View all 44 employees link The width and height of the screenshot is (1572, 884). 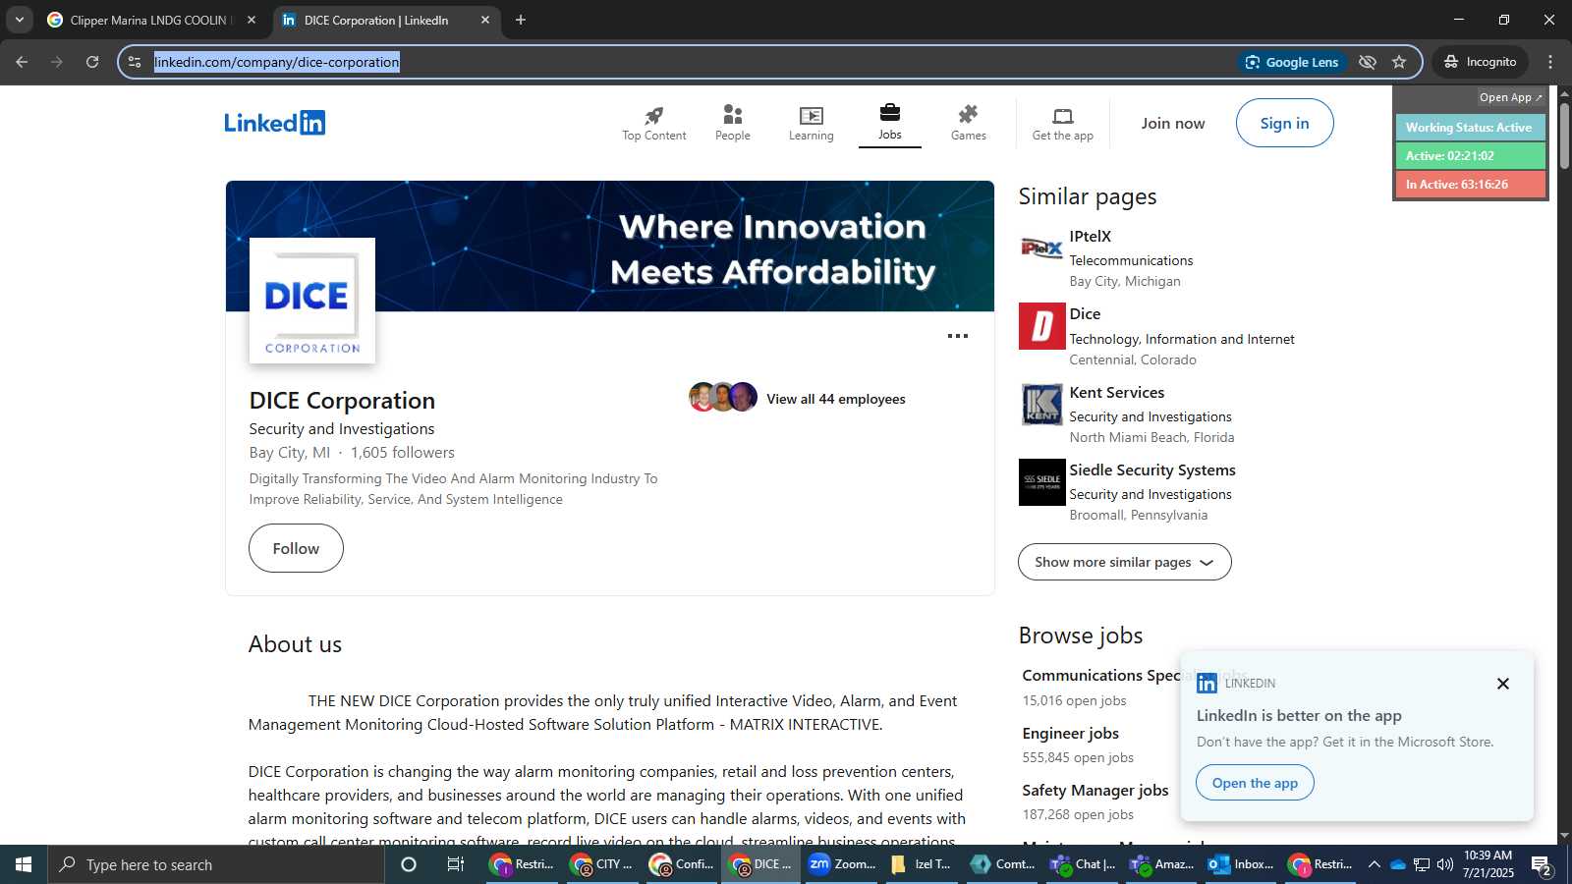pyautogui.click(x=836, y=399)
